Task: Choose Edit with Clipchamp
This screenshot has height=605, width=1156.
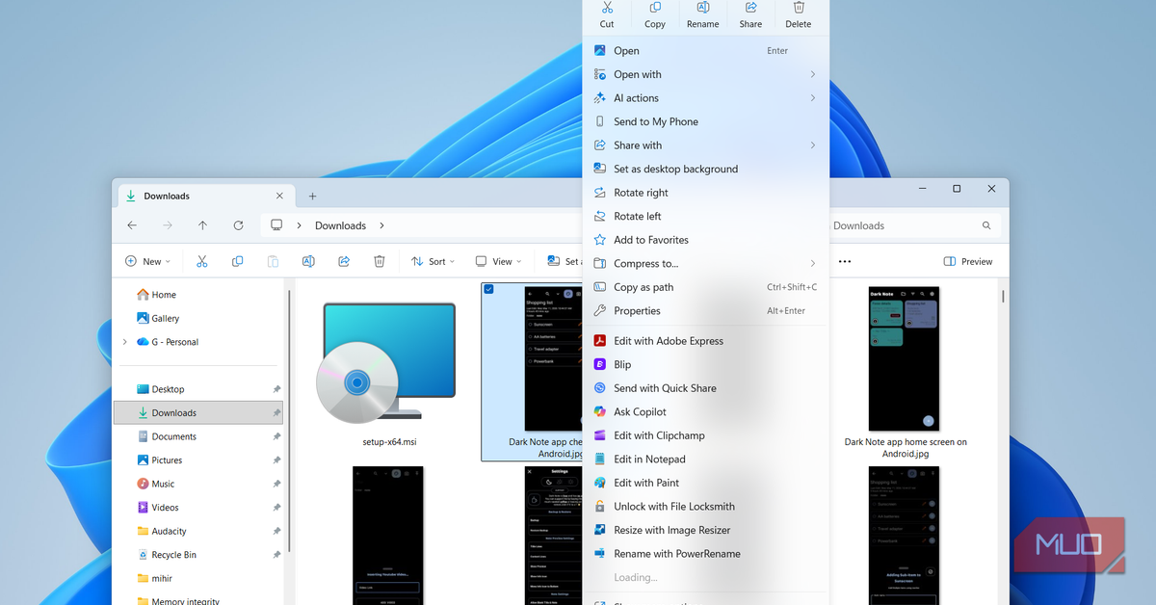Action: tap(705, 435)
